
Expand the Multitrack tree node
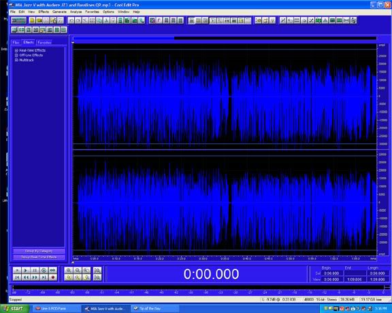pos(16,60)
